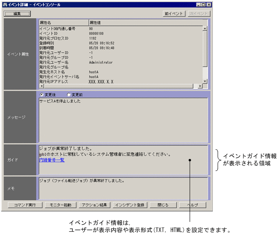
Task: Click the vertical scrollbar thumb in attributes
Action: [205, 49]
